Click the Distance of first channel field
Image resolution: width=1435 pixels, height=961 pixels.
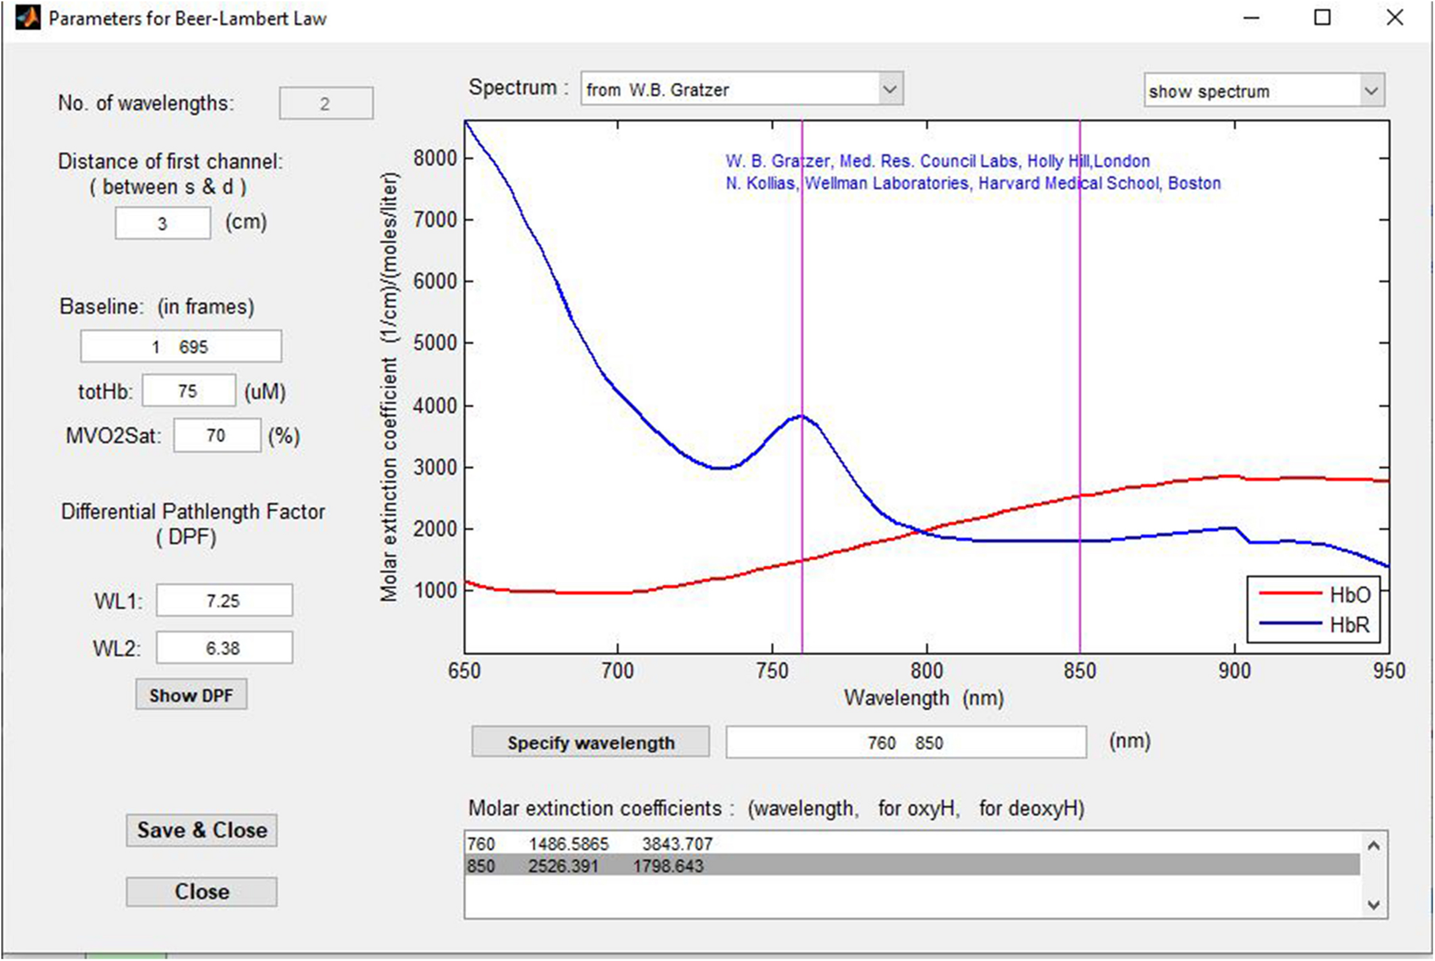tap(162, 223)
